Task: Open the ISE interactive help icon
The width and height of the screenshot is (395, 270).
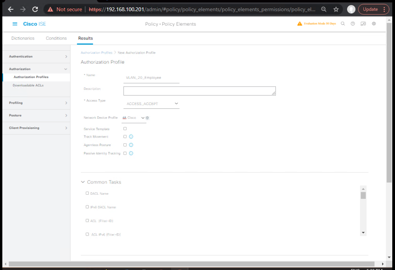Action: pos(363,24)
